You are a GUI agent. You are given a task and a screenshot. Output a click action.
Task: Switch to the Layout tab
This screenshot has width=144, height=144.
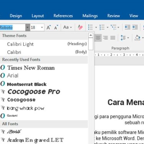38,16
